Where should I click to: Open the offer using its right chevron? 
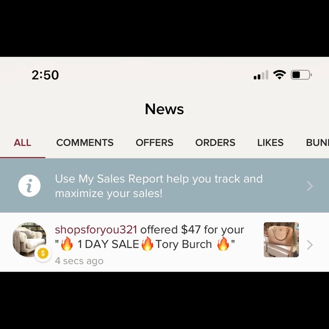point(310,245)
